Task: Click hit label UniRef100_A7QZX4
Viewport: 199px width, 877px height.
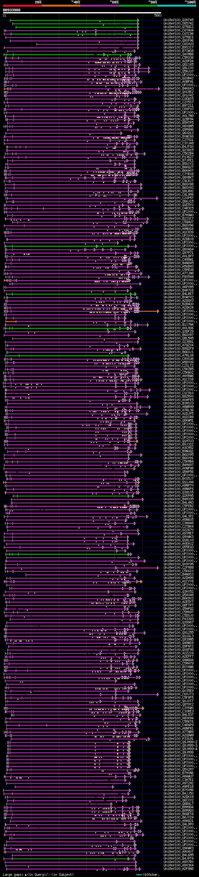Action: coord(178,345)
